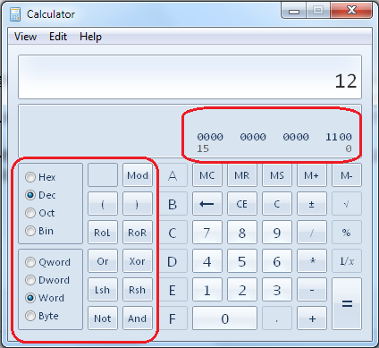Click digit 1

click(207, 290)
